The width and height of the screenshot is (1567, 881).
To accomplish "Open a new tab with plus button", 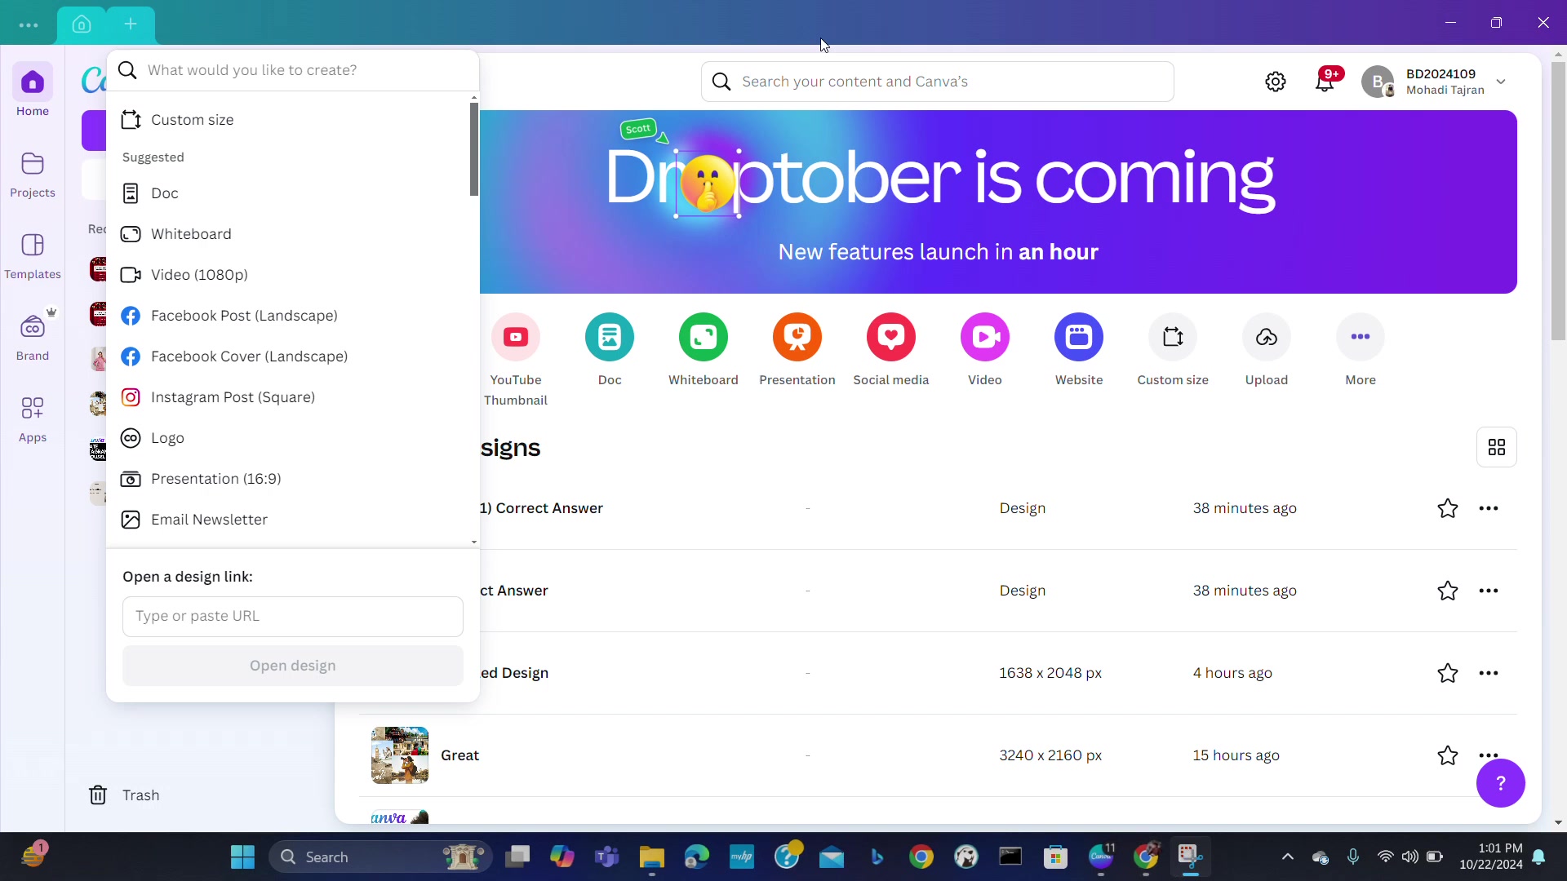I will pyautogui.click(x=131, y=24).
